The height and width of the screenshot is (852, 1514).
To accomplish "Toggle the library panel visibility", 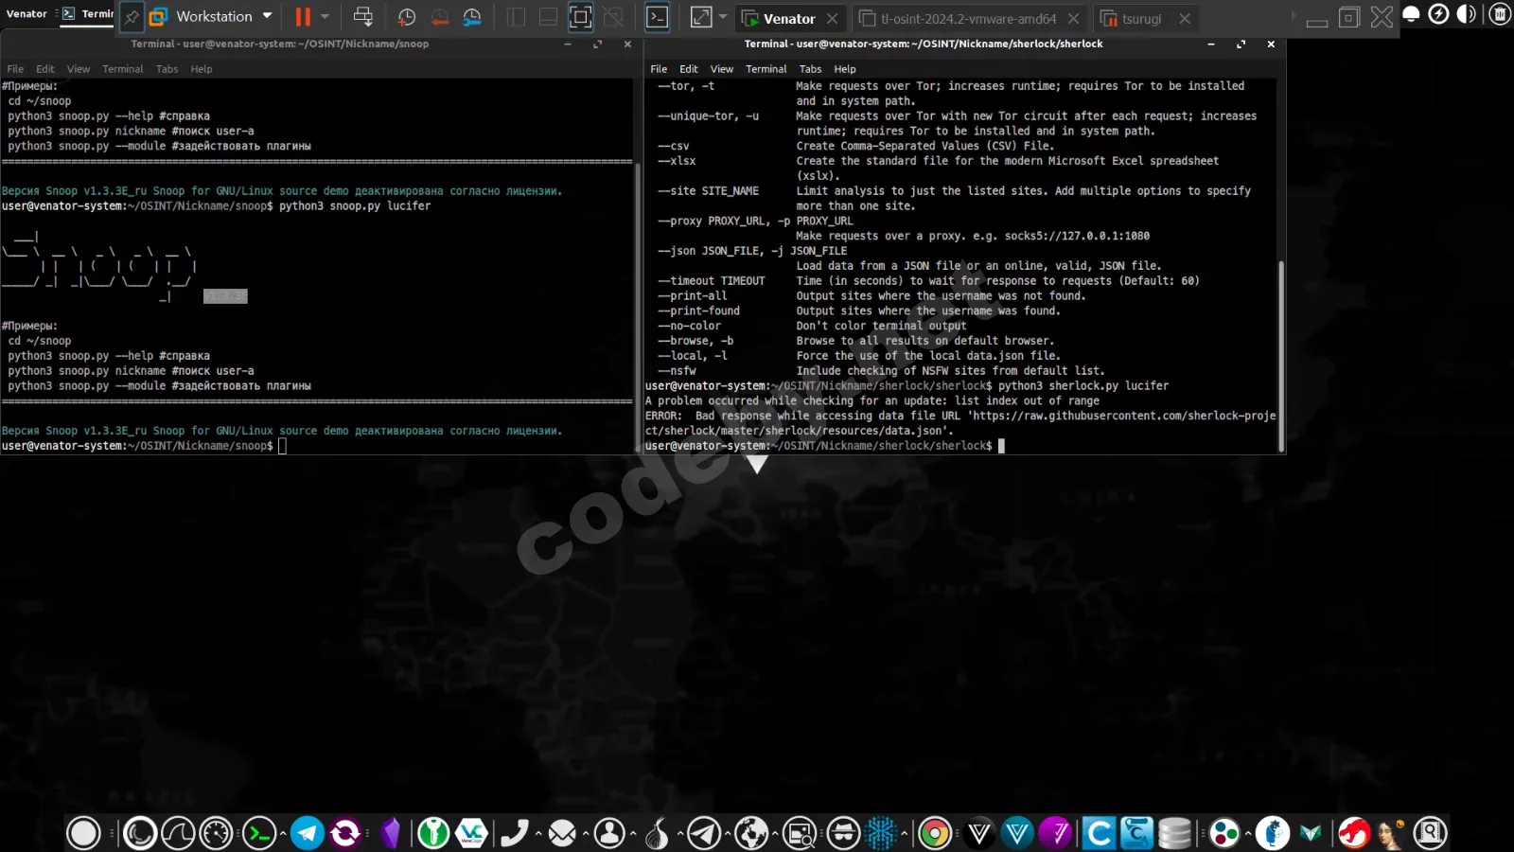I will (515, 17).
